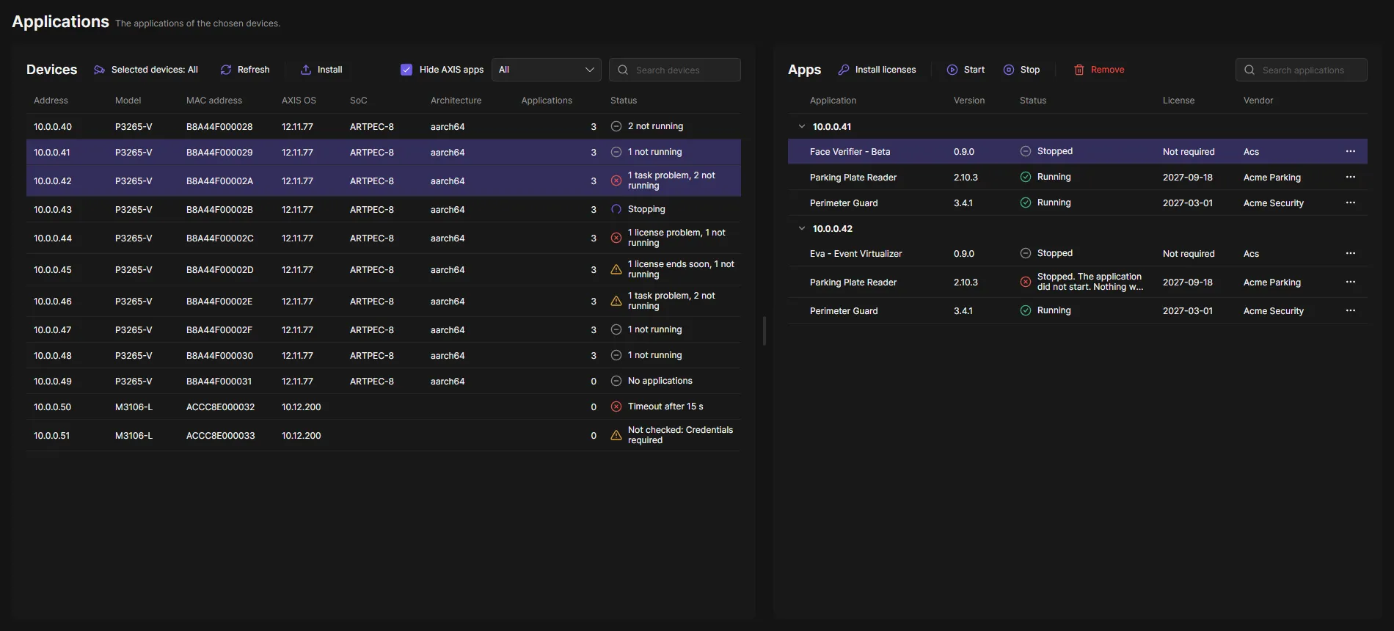The width and height of the screenshot is (1394, 631).
Task: Click the 1 task problem status of 10.0.0.46
Action: coord(671,301)
